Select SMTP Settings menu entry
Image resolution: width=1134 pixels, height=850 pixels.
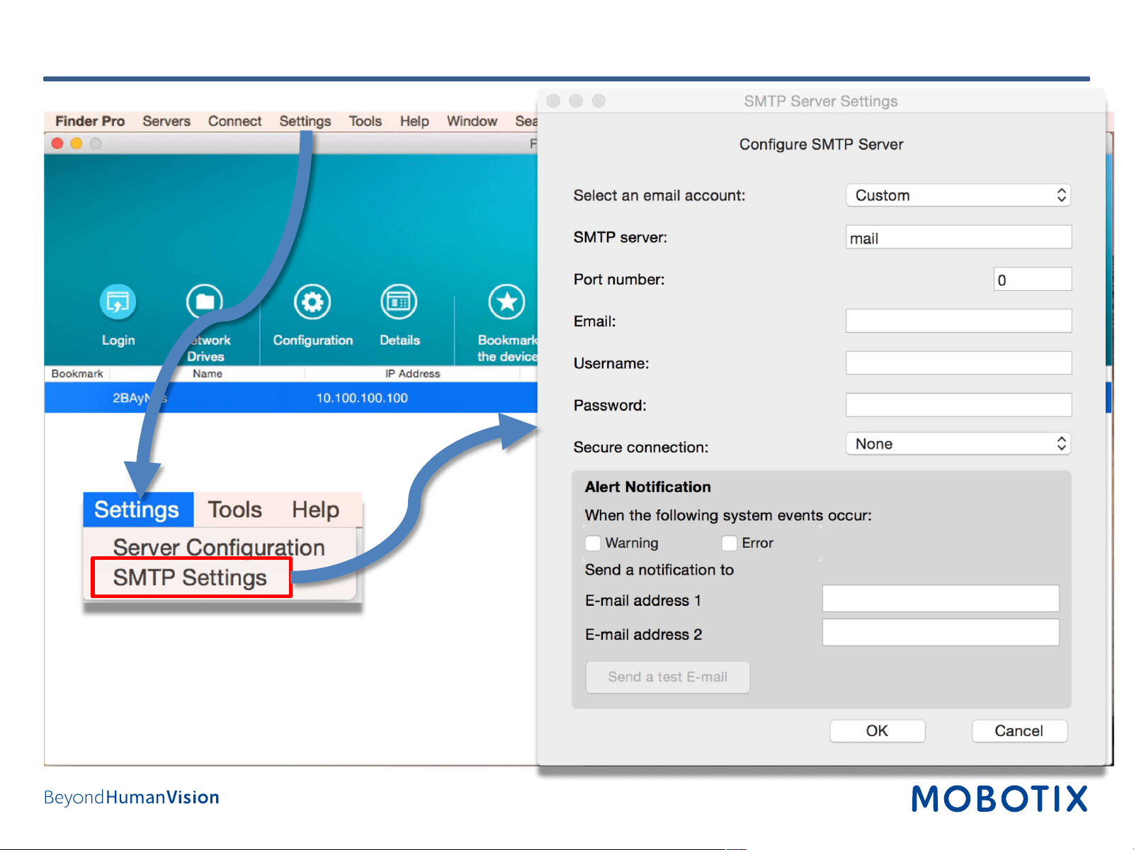[191, 578]
